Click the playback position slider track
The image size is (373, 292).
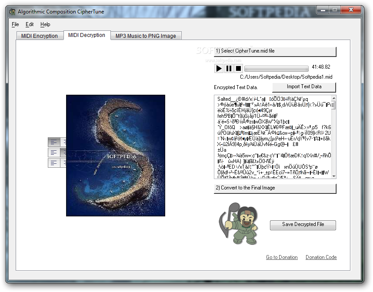click(x=276, y=69)
